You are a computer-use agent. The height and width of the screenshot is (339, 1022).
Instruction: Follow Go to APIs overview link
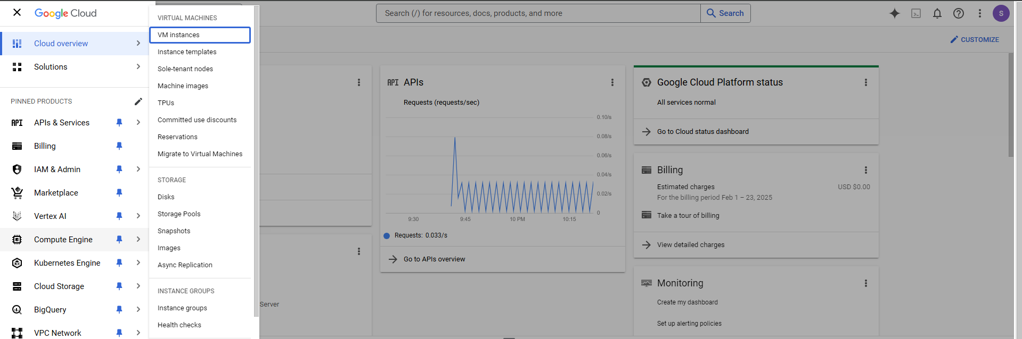coord(434,259)
